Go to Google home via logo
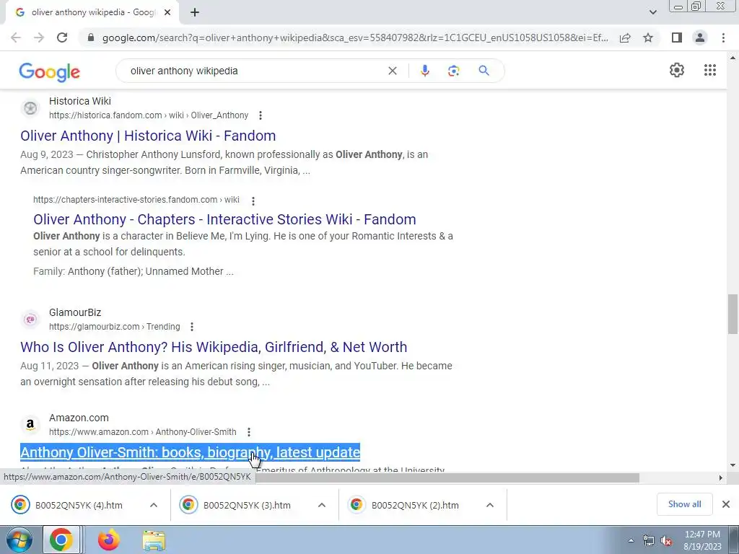Screen dimensions: 739x554 pos(50,72)
